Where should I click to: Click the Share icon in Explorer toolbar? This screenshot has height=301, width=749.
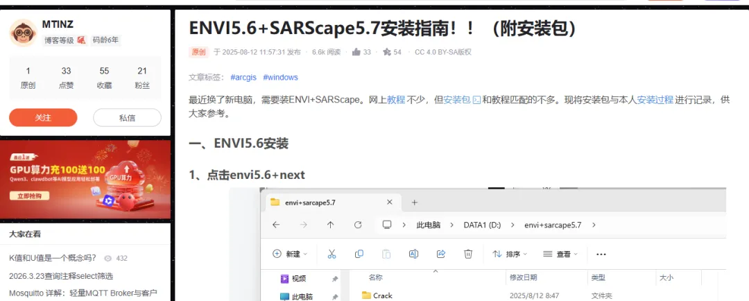(x=441, y=254)
